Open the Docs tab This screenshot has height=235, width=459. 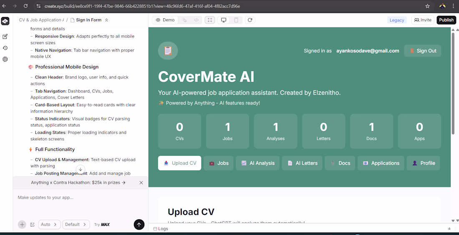tap(340, 163)
